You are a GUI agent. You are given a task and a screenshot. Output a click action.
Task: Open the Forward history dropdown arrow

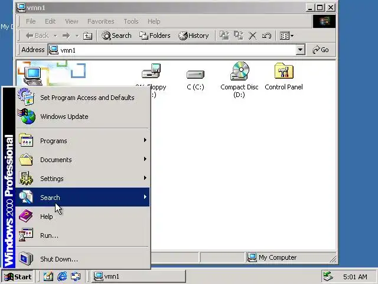point(77,35)
